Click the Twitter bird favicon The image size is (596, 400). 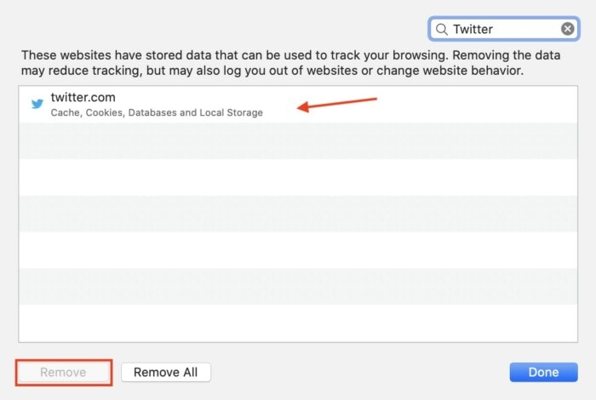(x=37, y=104)
